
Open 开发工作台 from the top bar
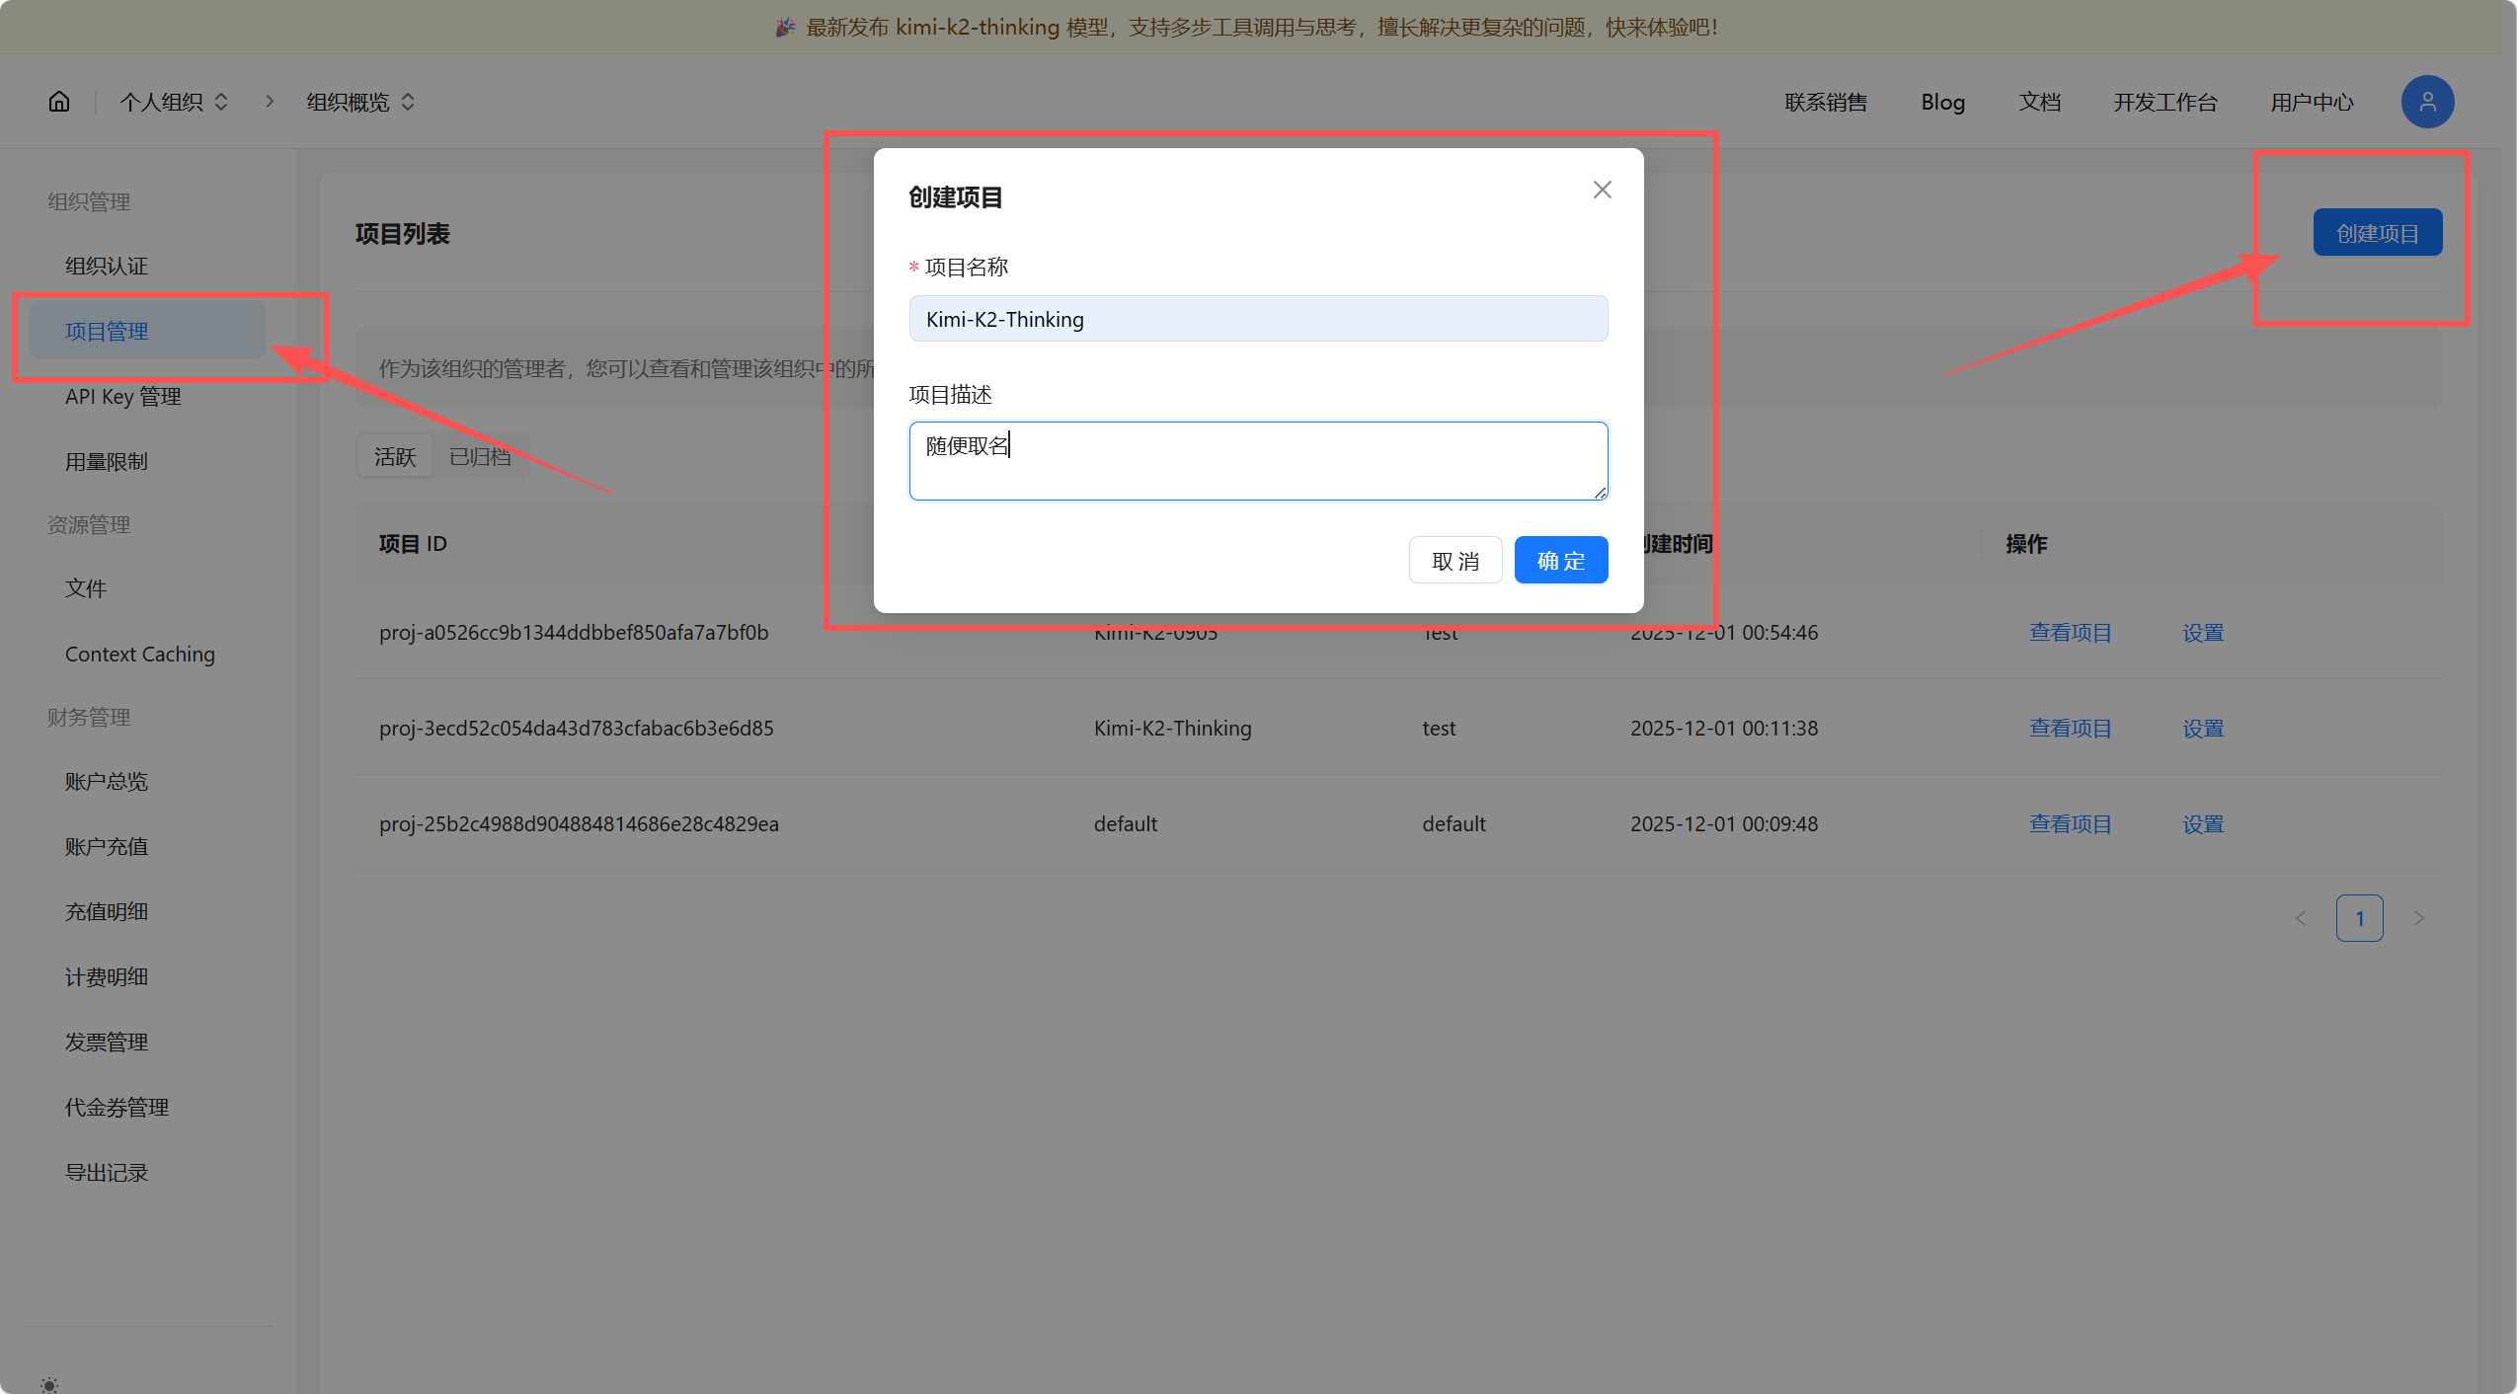coord(2165,102)
